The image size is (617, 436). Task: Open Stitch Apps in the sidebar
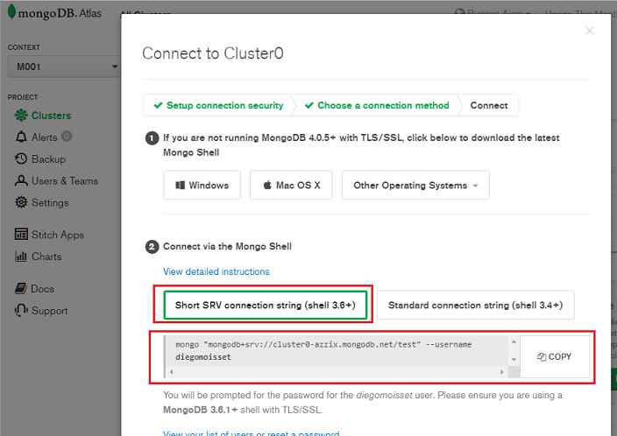[58, 235]
